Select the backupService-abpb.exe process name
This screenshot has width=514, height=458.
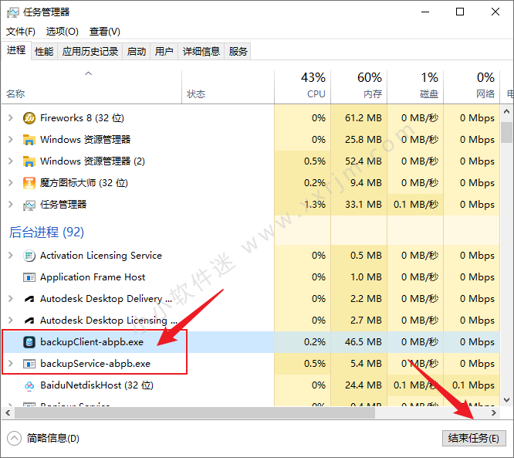(95, 364)
